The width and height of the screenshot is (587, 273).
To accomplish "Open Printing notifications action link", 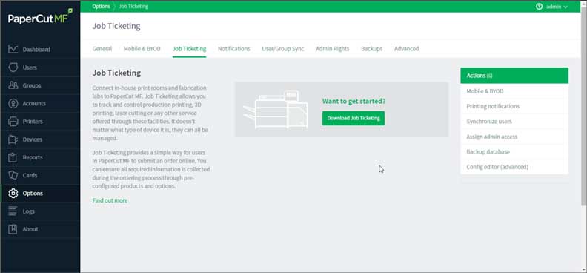I will [514, 106].
